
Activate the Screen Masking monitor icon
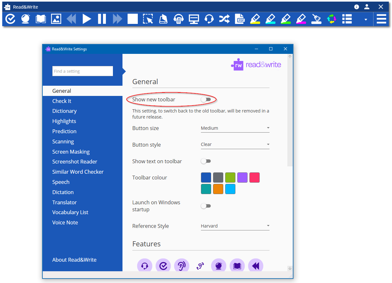coord(194,19)
